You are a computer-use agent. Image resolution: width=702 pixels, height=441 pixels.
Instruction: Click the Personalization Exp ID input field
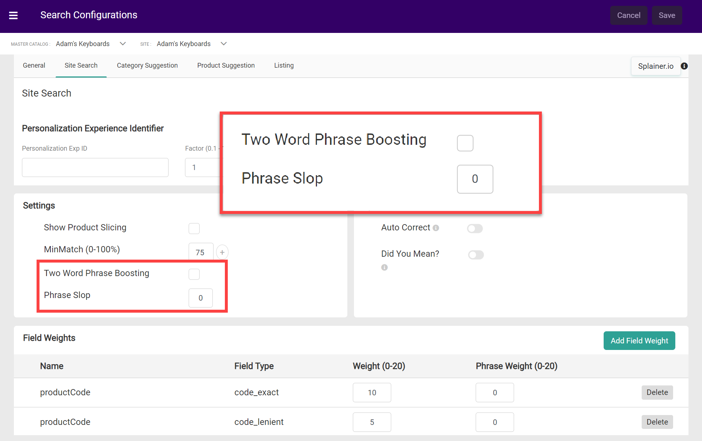pyautogui.click(x=95, y=167)
